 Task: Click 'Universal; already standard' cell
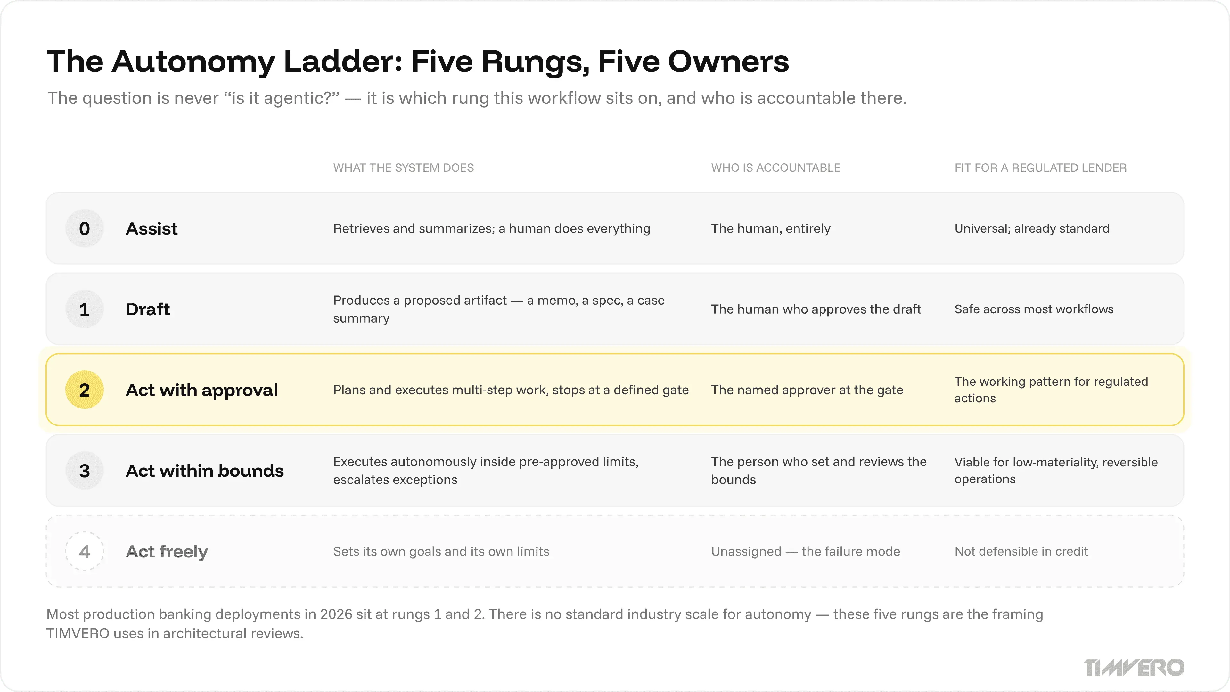point(1032,229)
